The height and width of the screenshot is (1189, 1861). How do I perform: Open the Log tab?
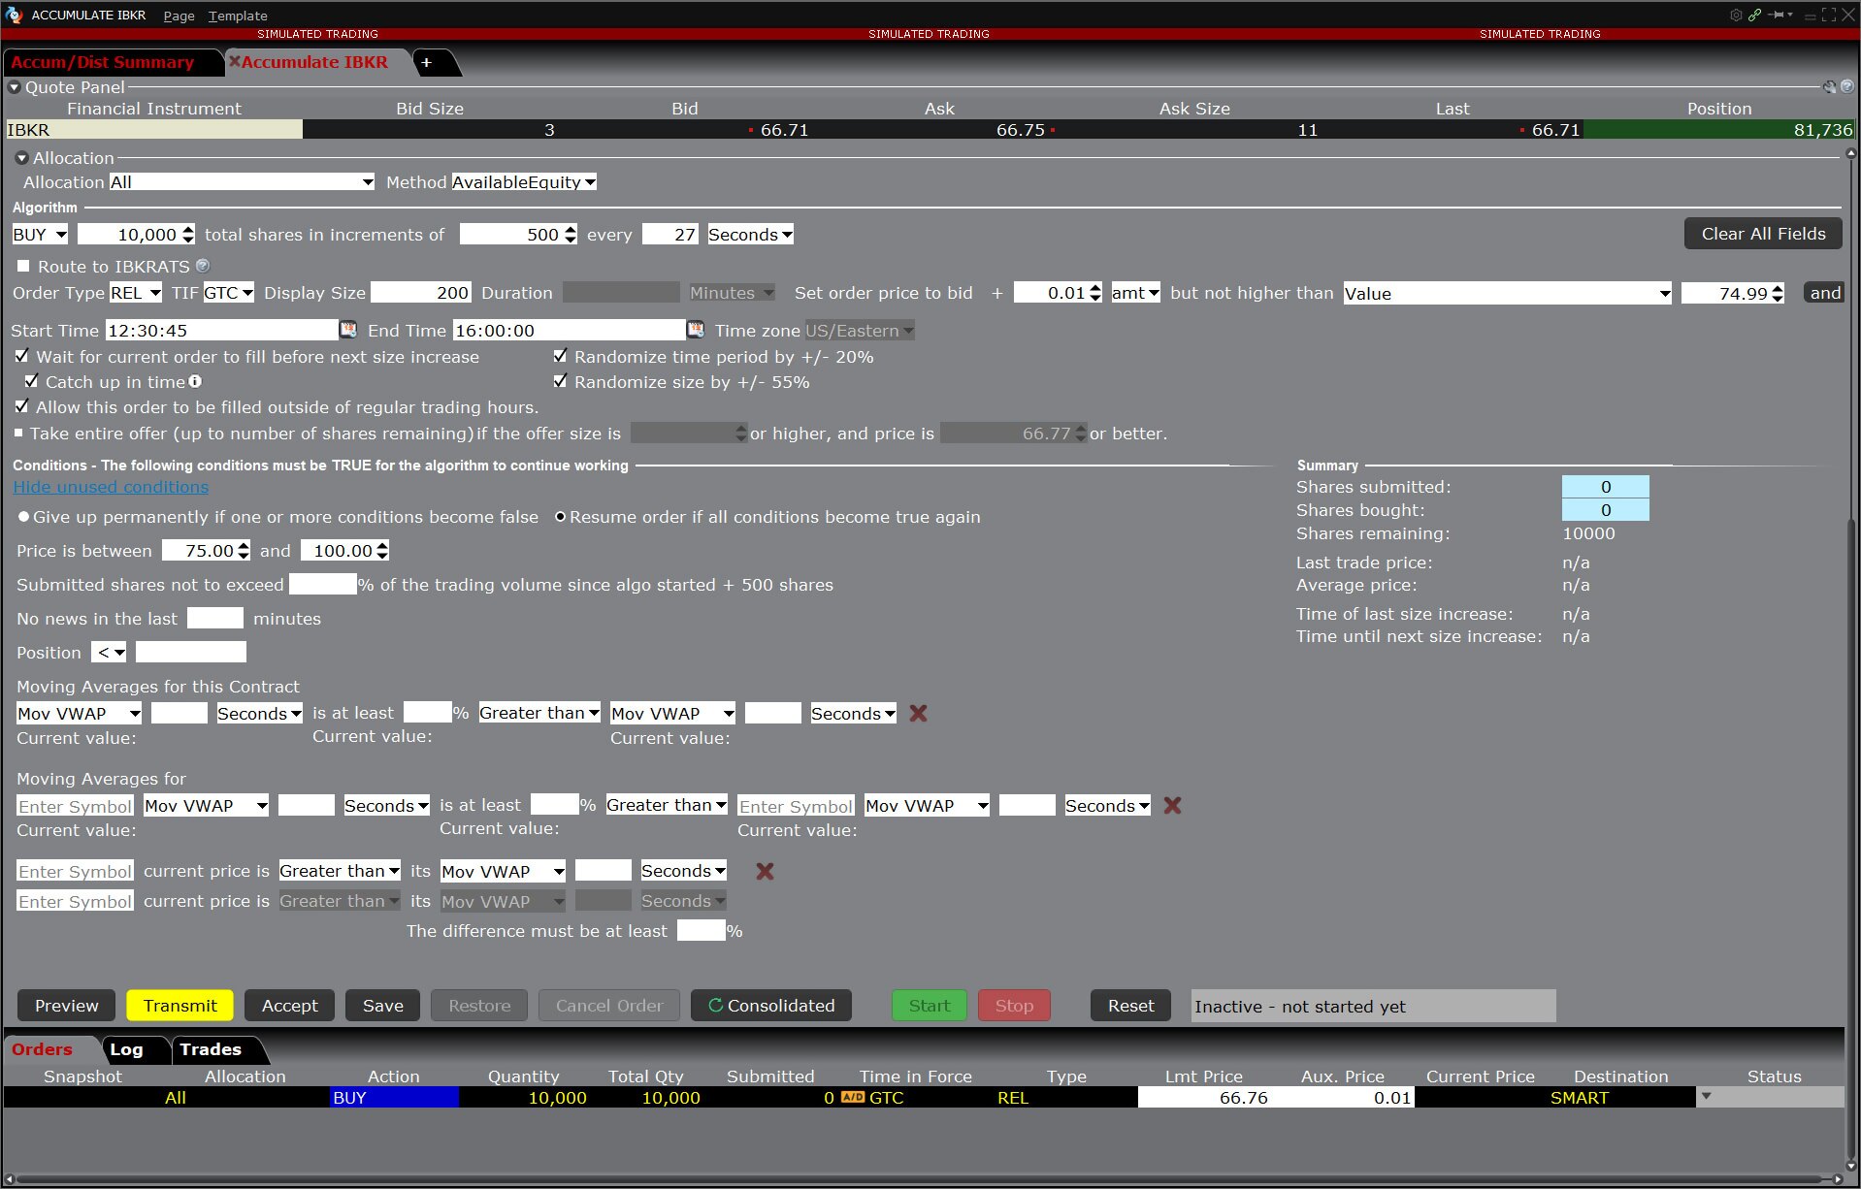(x=126, y=1049)
